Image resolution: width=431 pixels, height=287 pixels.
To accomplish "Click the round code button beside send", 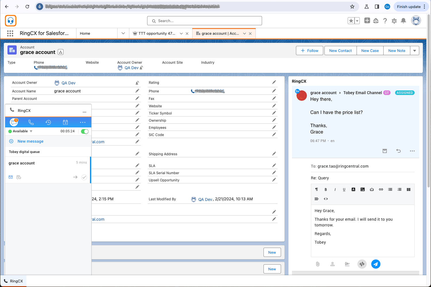I will click(x=362, y=264).
